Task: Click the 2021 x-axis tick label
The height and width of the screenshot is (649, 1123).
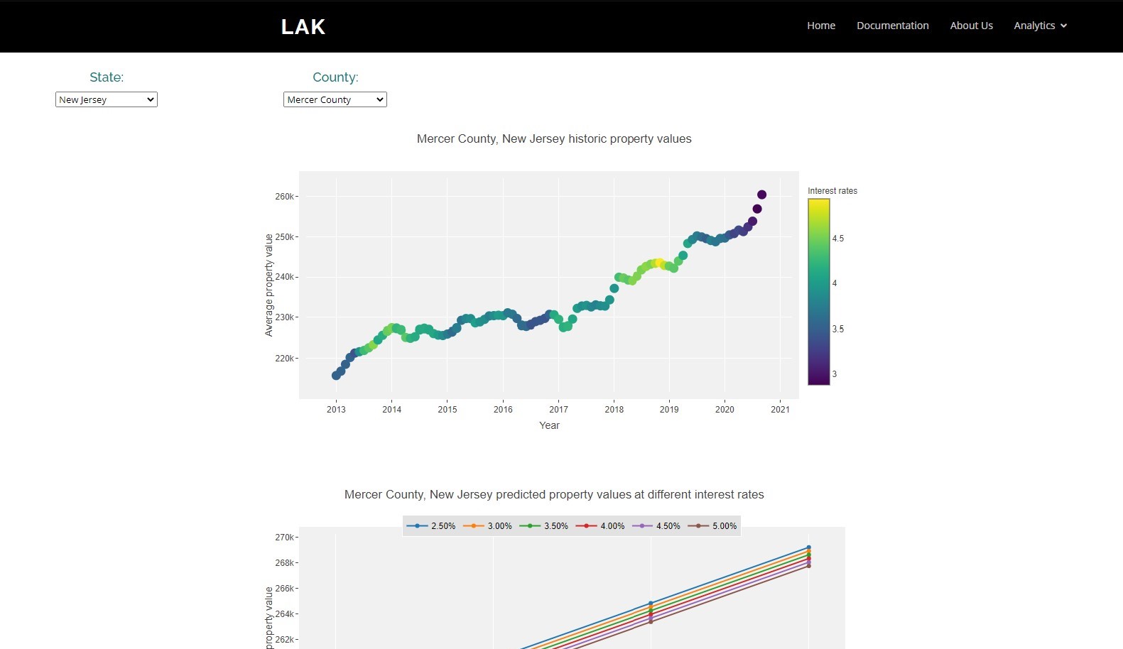Action: 780,410
